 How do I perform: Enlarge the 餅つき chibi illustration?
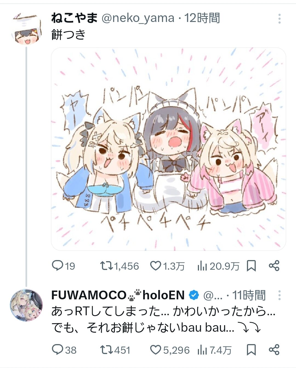pos(169,149)
